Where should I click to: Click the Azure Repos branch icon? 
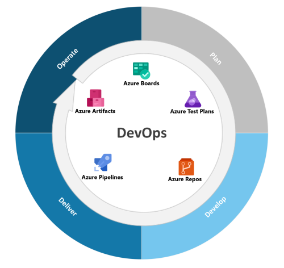click(x=186, y=167)
